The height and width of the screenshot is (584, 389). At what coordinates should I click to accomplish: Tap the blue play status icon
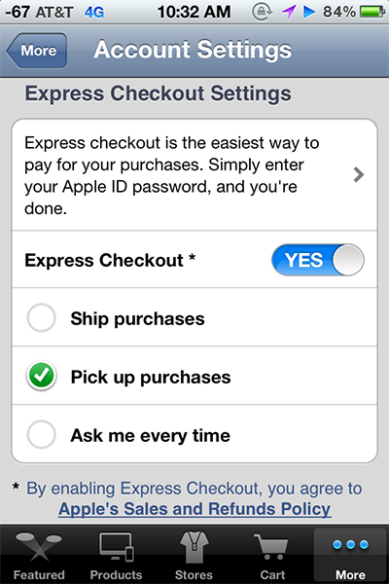(x=308, y=12)
